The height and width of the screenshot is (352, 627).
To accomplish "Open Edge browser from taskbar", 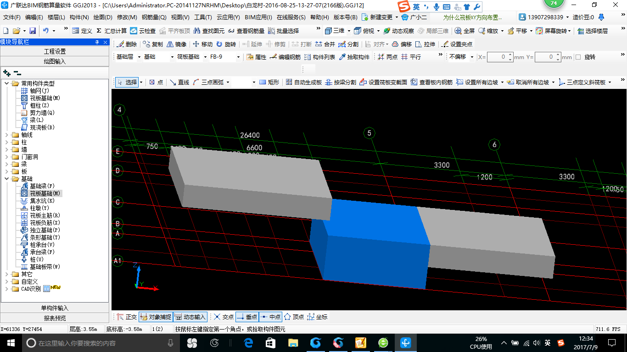I will click(249, 343).
